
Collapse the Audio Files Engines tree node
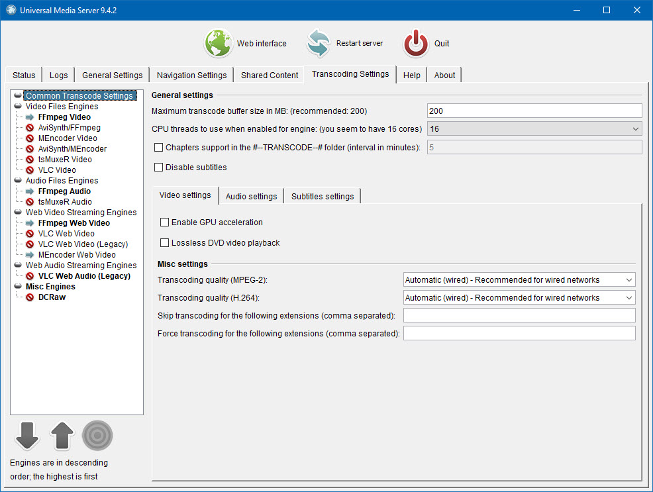(x=18, y=180)
